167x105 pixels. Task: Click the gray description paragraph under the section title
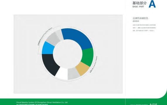144,28
